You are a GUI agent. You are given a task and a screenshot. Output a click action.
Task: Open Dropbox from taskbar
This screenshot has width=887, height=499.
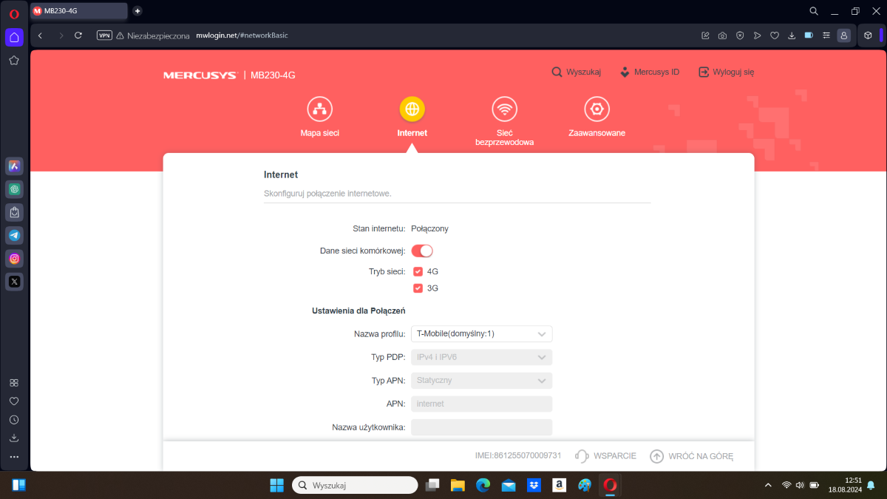[x=534, y=485]
